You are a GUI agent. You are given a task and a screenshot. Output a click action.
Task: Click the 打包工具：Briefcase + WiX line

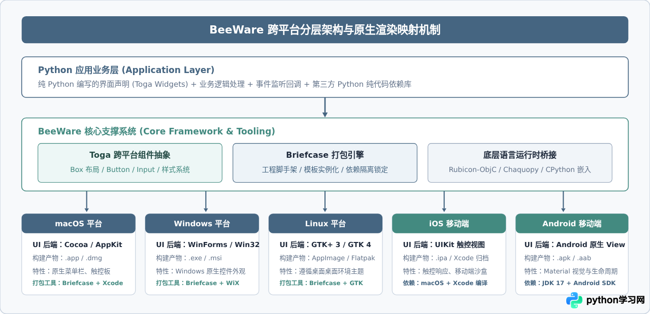(198, 283)
